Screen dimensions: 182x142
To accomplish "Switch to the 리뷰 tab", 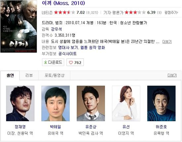I will pos(29,75).
